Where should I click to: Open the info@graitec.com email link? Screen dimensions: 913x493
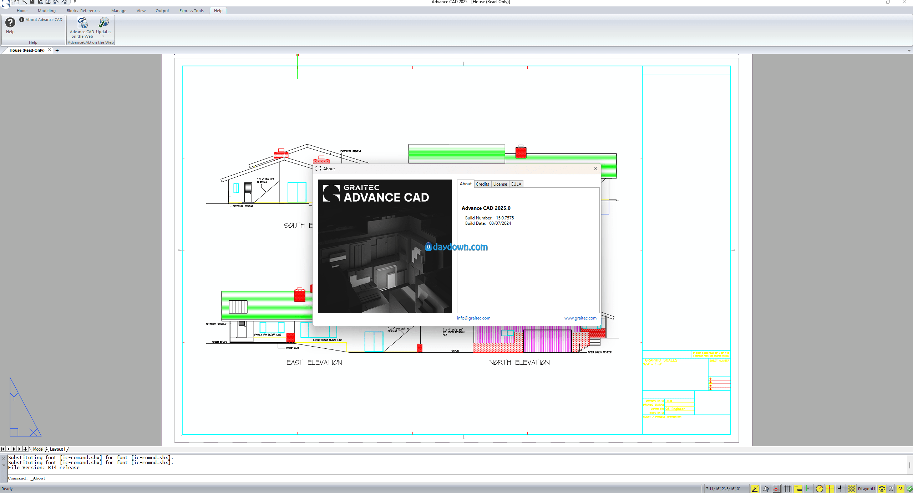point(474,318)
